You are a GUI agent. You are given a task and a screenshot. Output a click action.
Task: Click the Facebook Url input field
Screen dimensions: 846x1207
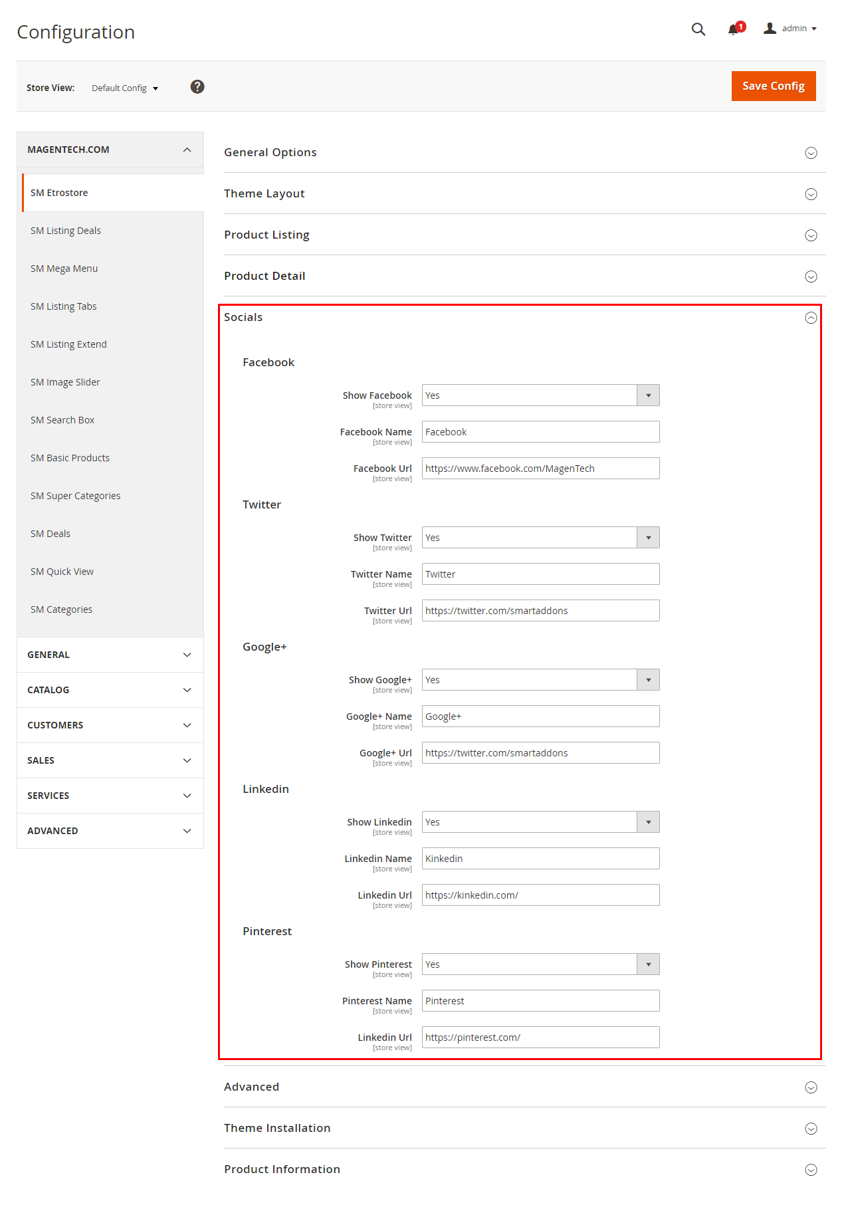[x=540, y=469]
